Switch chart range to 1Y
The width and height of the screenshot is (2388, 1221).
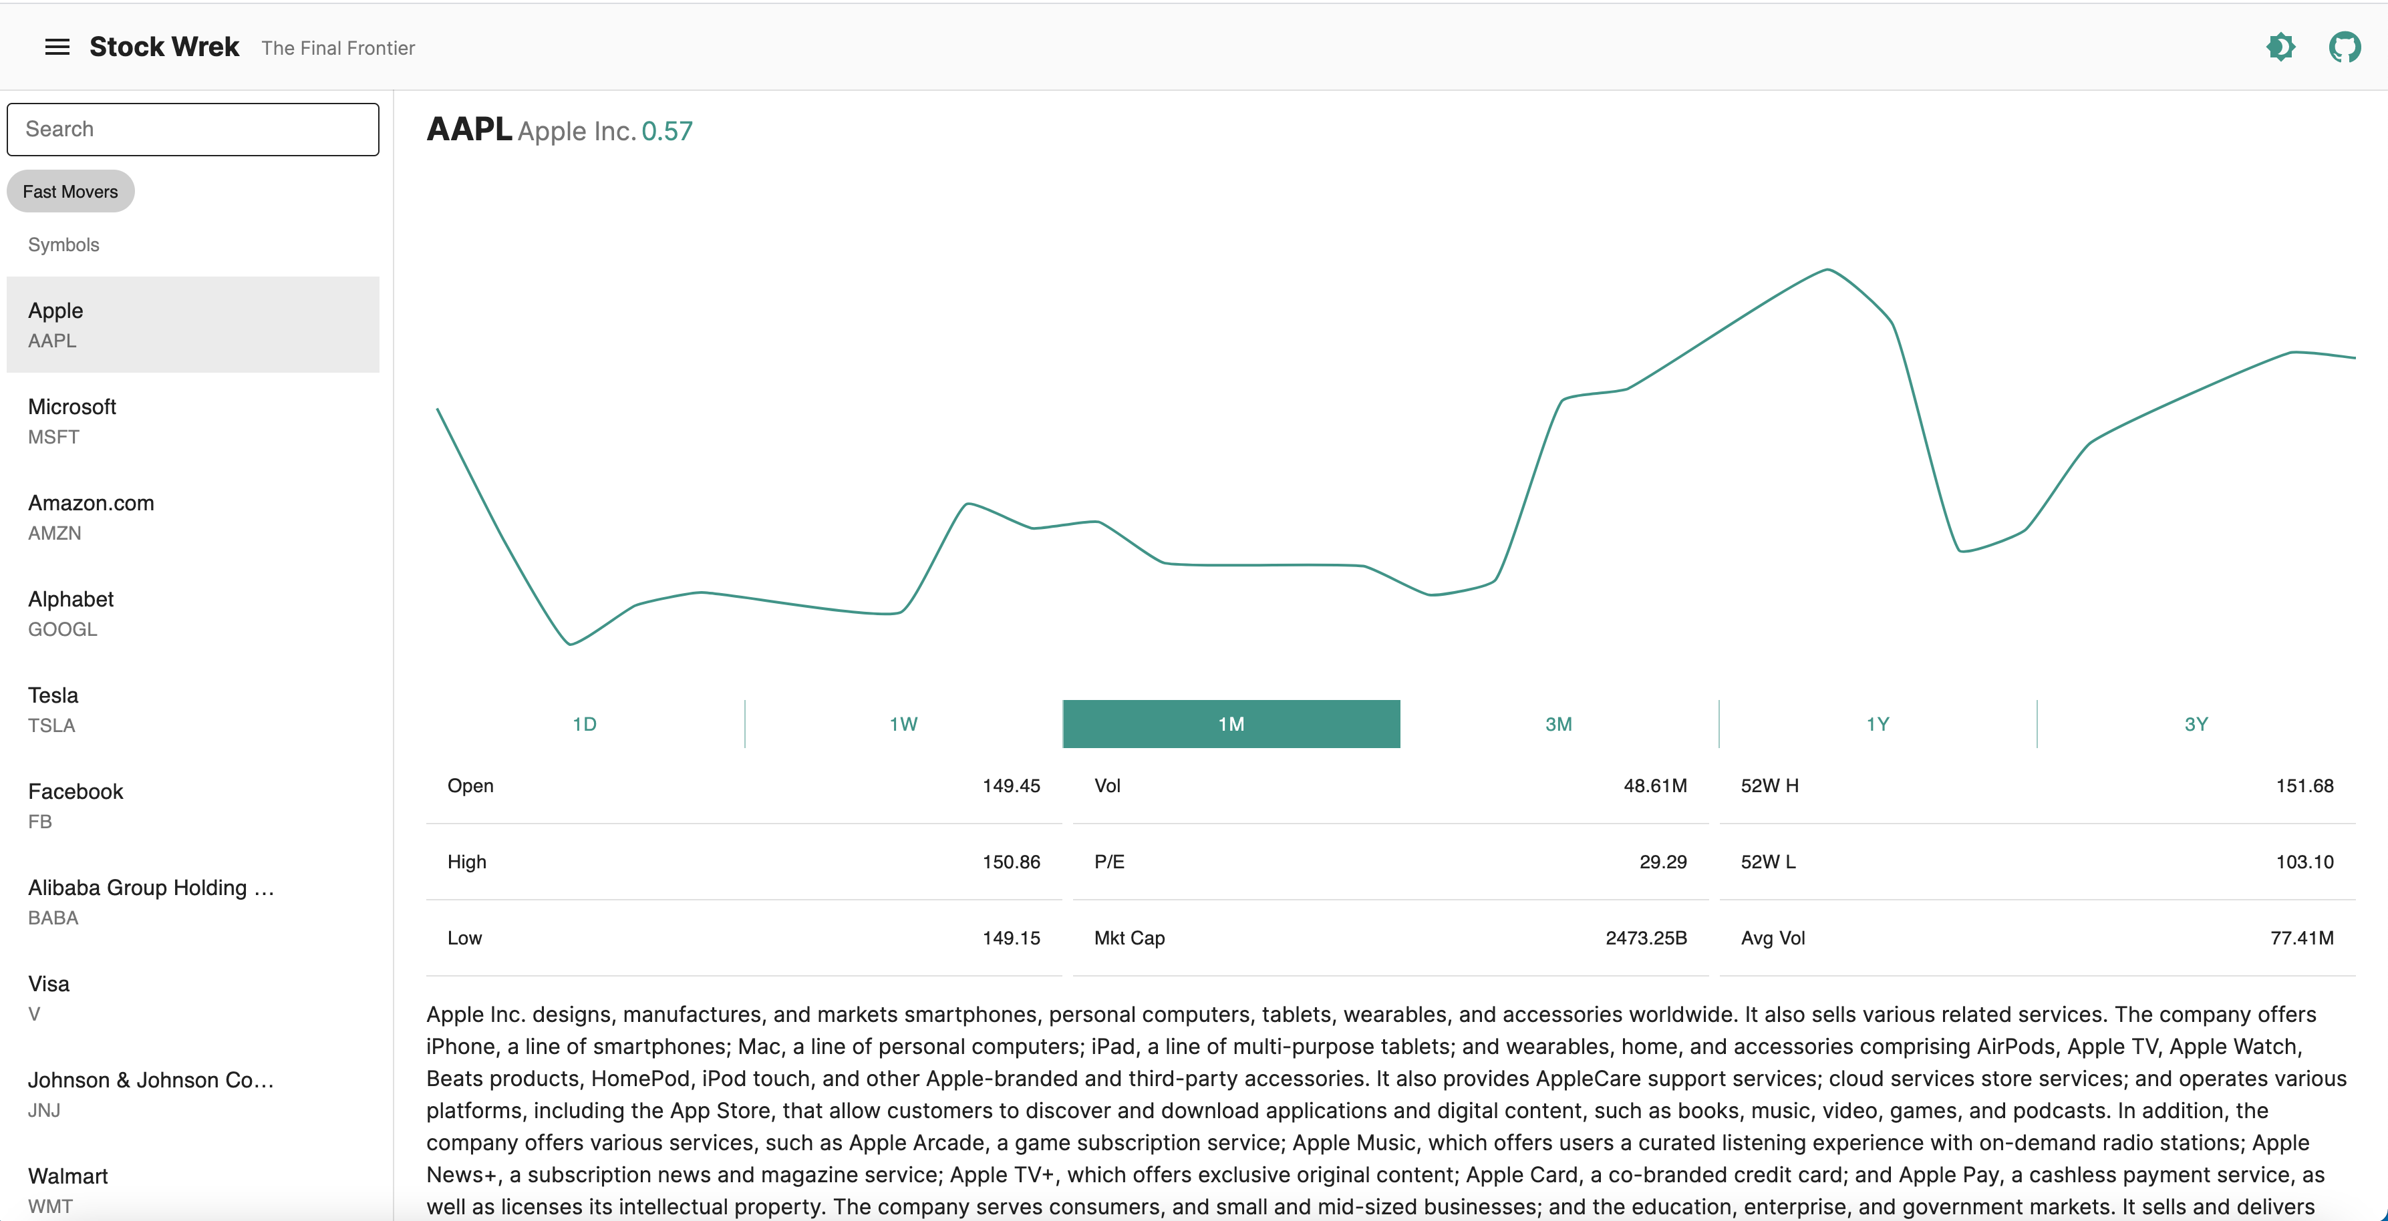click(x=1878, y=725)
